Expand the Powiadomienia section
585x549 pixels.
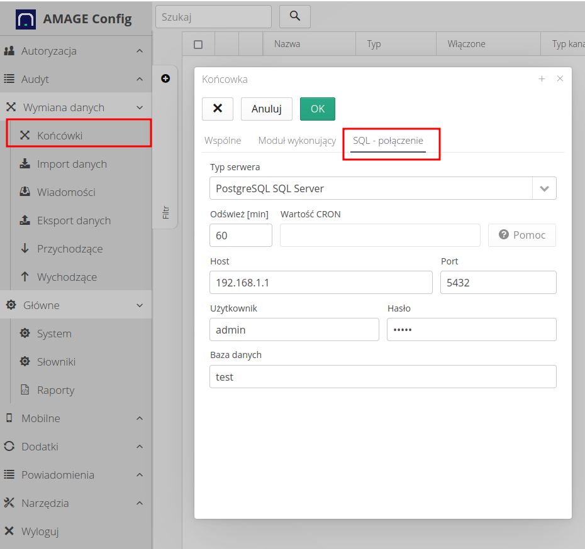click(75, 475)
